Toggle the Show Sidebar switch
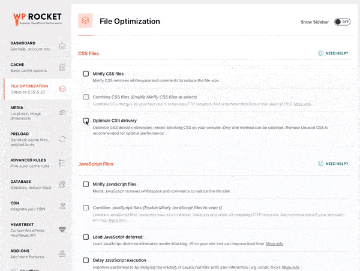360x271 pixels. pyautogui.click(x=342, y=22)
